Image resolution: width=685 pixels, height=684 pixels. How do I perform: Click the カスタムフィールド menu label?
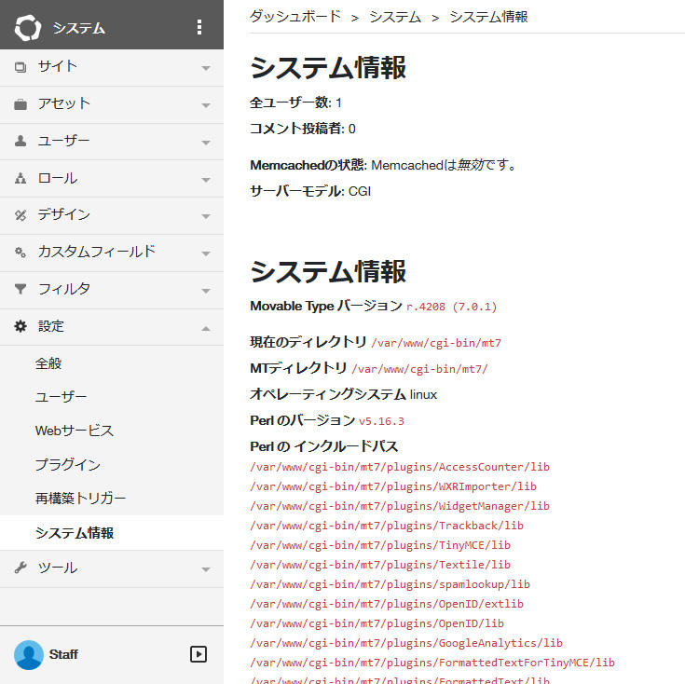97,252
